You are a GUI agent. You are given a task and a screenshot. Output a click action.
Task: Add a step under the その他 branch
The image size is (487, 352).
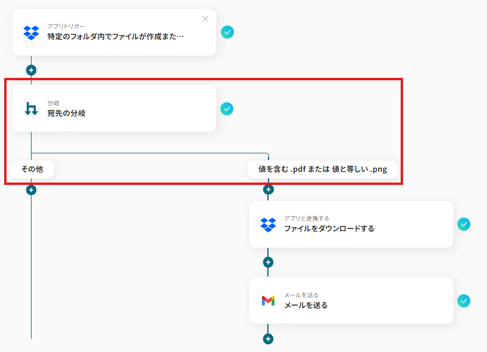(31, 190)
